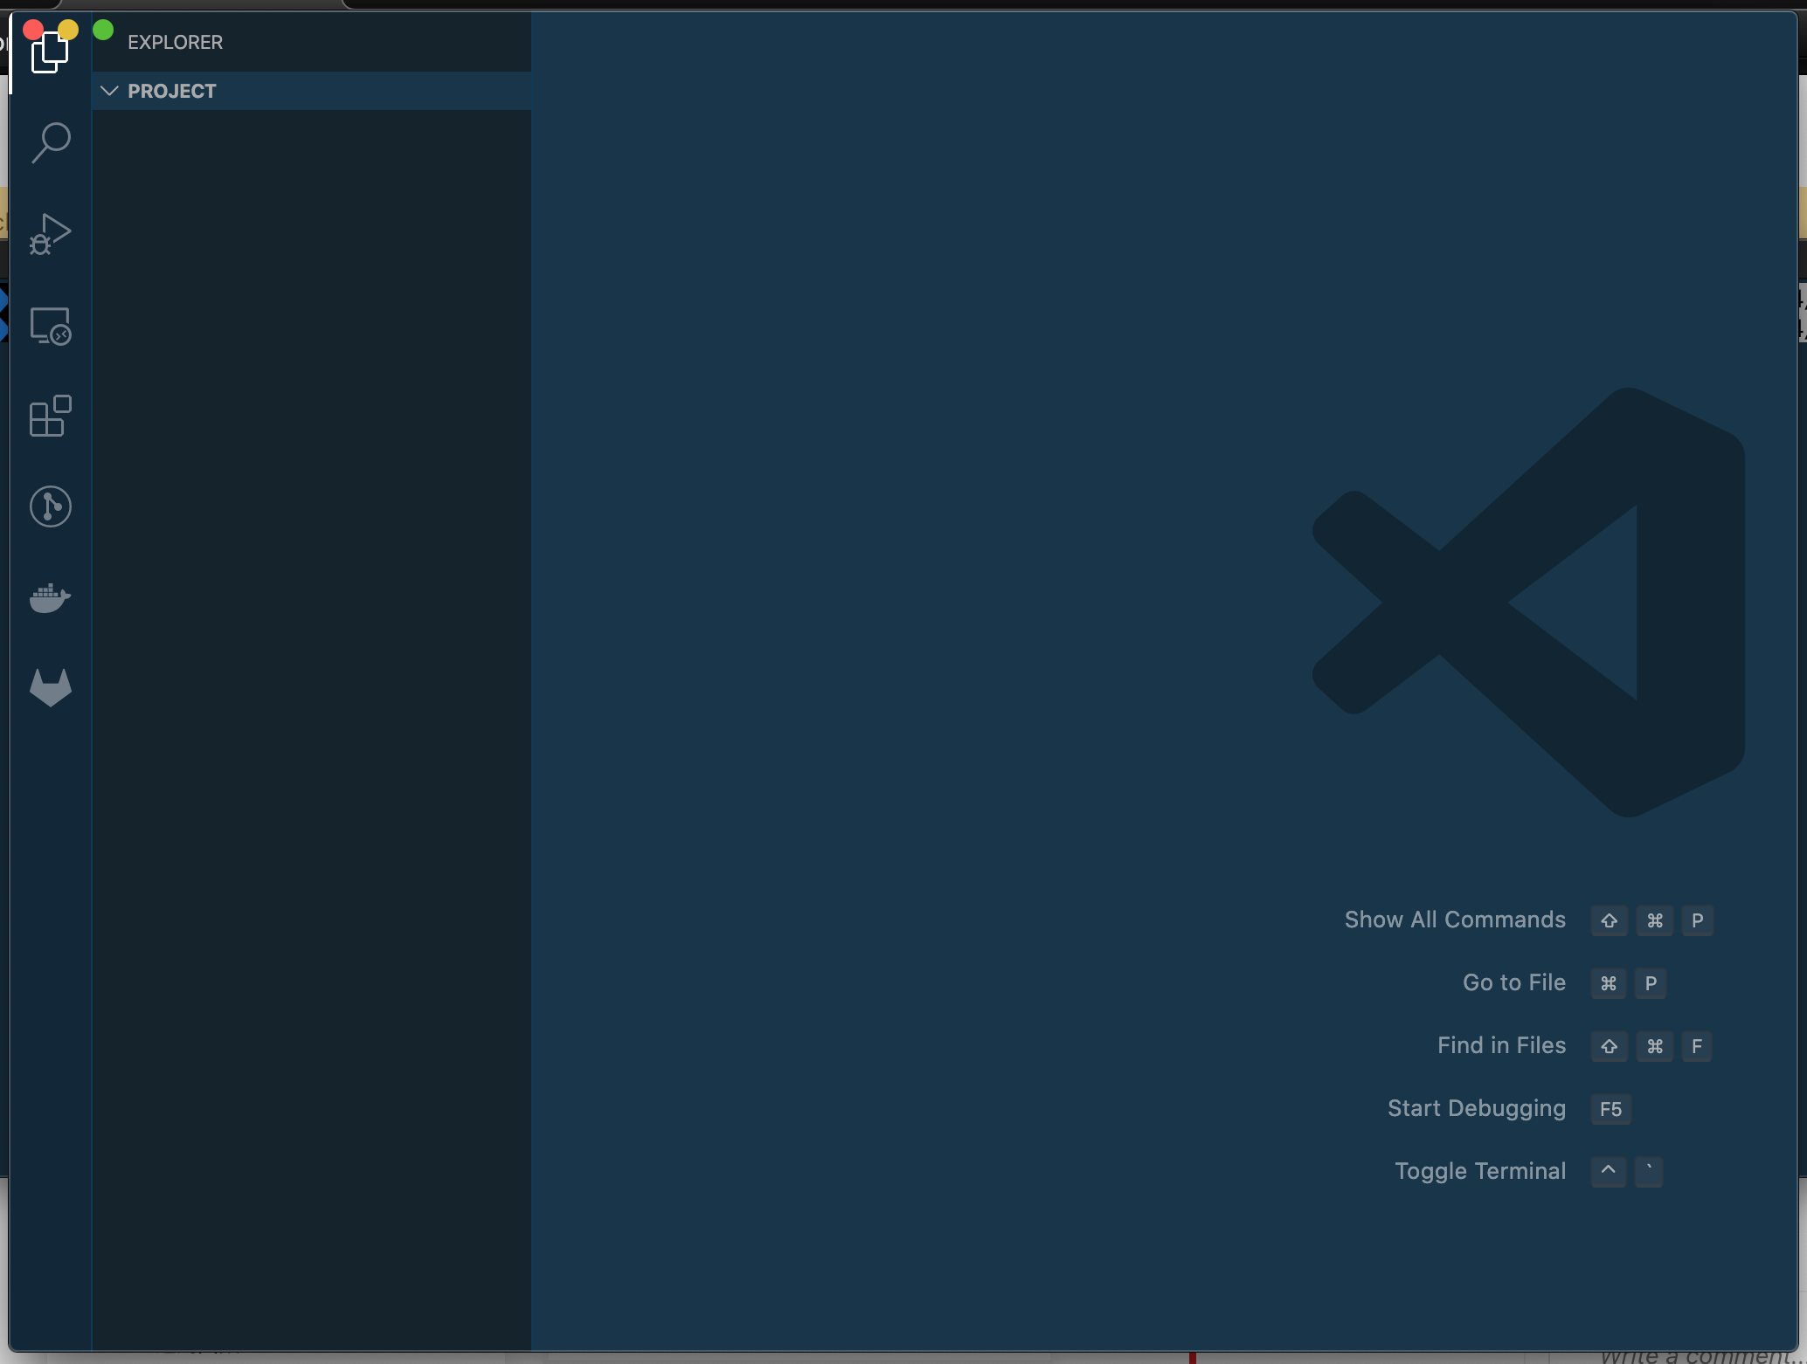Click the F5 key hint

(1610, 1109)
